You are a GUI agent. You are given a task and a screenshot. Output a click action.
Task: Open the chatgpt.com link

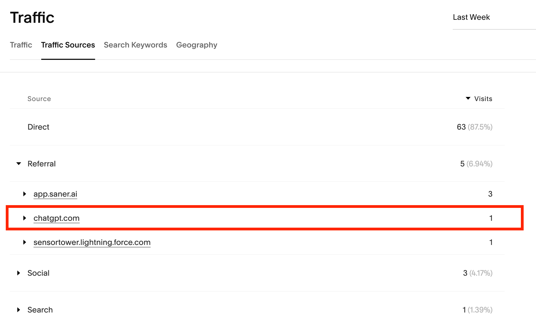pyautogui.click(x=56, y=218)
